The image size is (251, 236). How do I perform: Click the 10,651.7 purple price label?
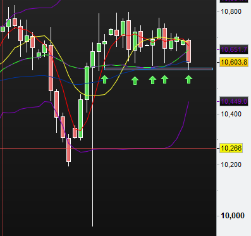tap(234, 49)
